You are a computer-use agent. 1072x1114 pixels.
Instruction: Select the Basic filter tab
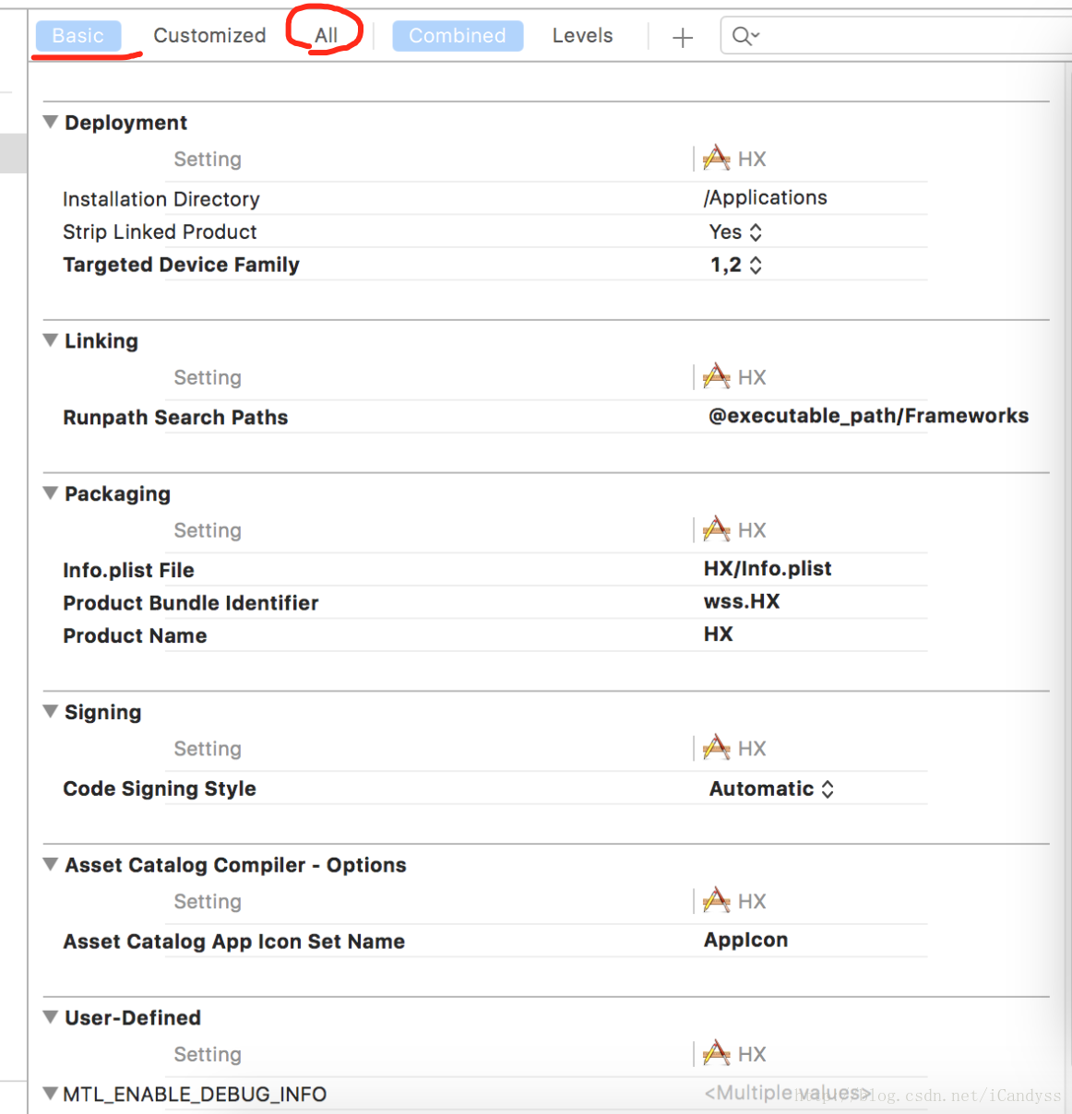[x=78, y=36]
